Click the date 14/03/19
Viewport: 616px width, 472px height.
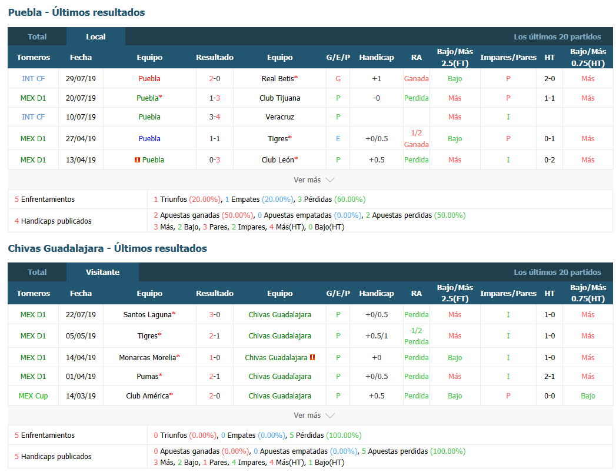(x=81, y=395)
